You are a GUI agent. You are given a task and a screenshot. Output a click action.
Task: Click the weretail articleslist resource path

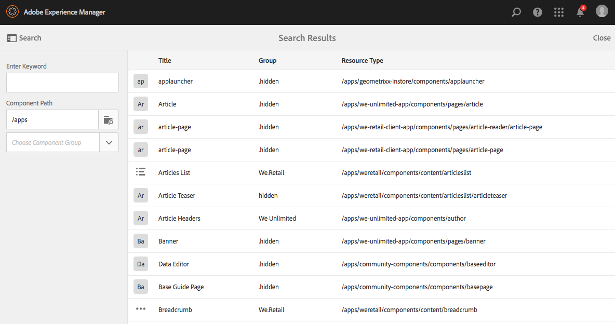click(x=406, y=172)
